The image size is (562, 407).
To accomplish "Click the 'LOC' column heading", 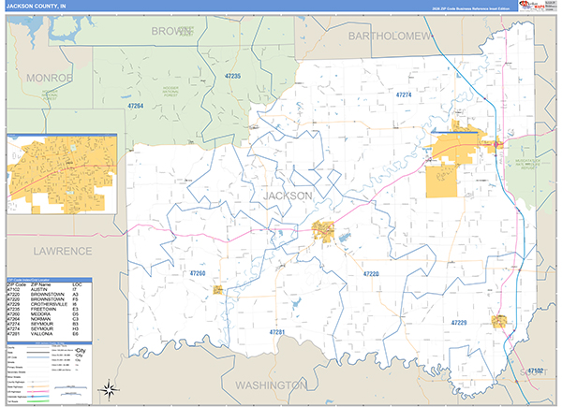I will coord(77,284).
